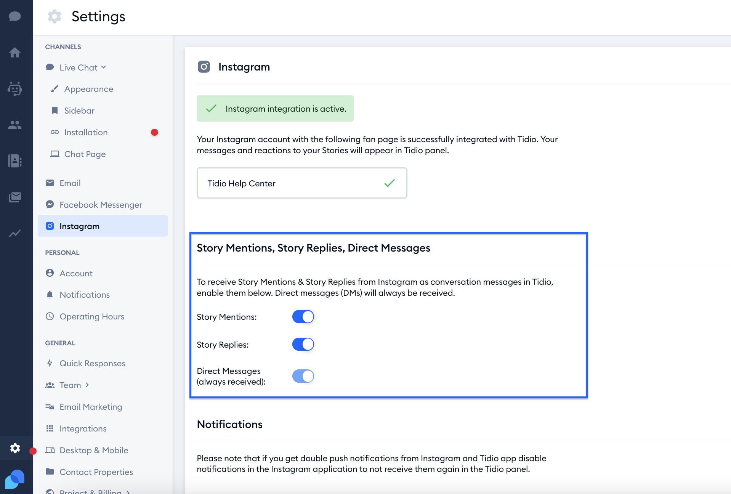Open the chatbots robot icon
Screen dimensions: 731x494
15,88
